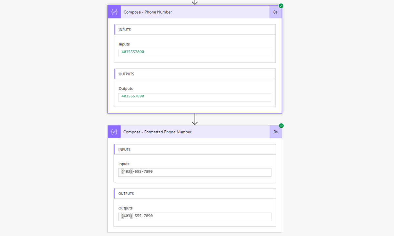Select the Compose action icon on Phone Number step
Viewport: 394px width, 236px height.
[x=114, y=12]
